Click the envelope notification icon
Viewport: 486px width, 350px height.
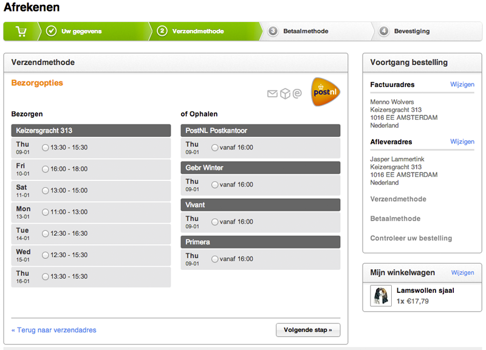pyautogui.click(x=272, y=94)
